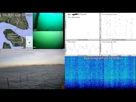This screenshot has height=102, width=136.
Task: Click the 'Hydrophones & underwater cameras' map label
Action: (x=12, y=36)
